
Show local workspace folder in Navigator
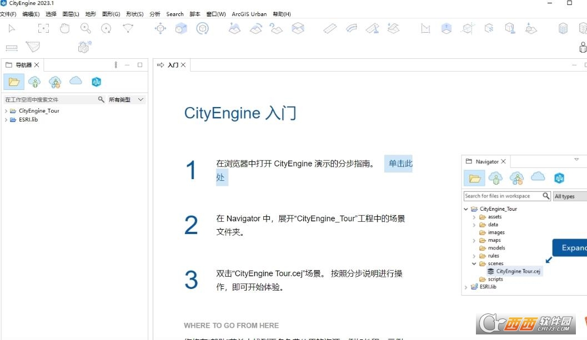point(14,82)
